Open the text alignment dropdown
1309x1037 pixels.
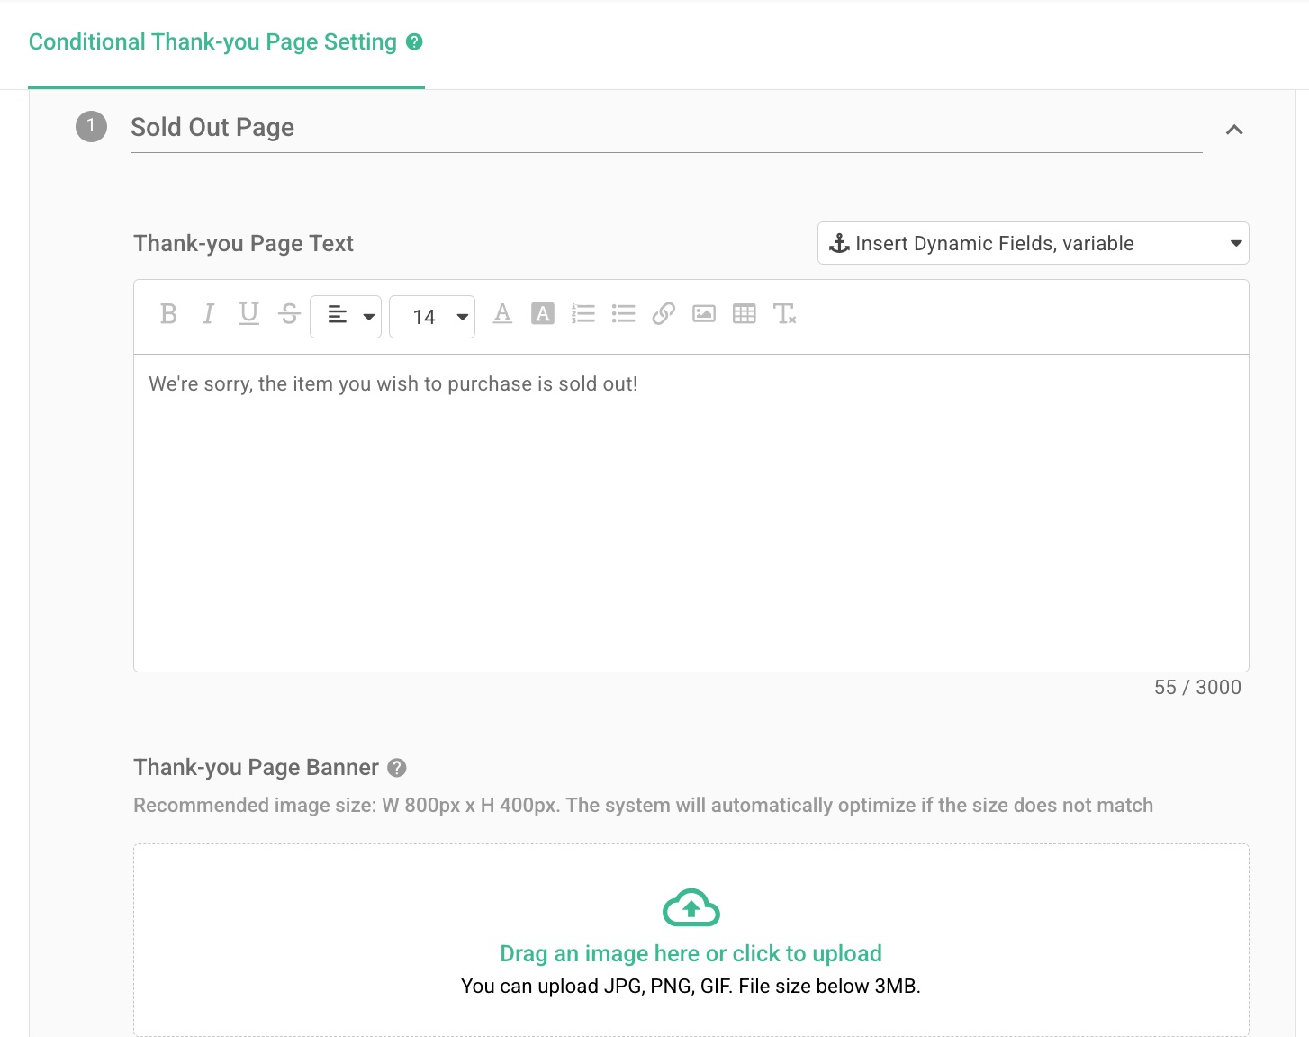346,317
